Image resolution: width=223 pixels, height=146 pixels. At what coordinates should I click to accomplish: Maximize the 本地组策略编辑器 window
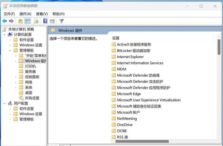(x=201, y=6)
